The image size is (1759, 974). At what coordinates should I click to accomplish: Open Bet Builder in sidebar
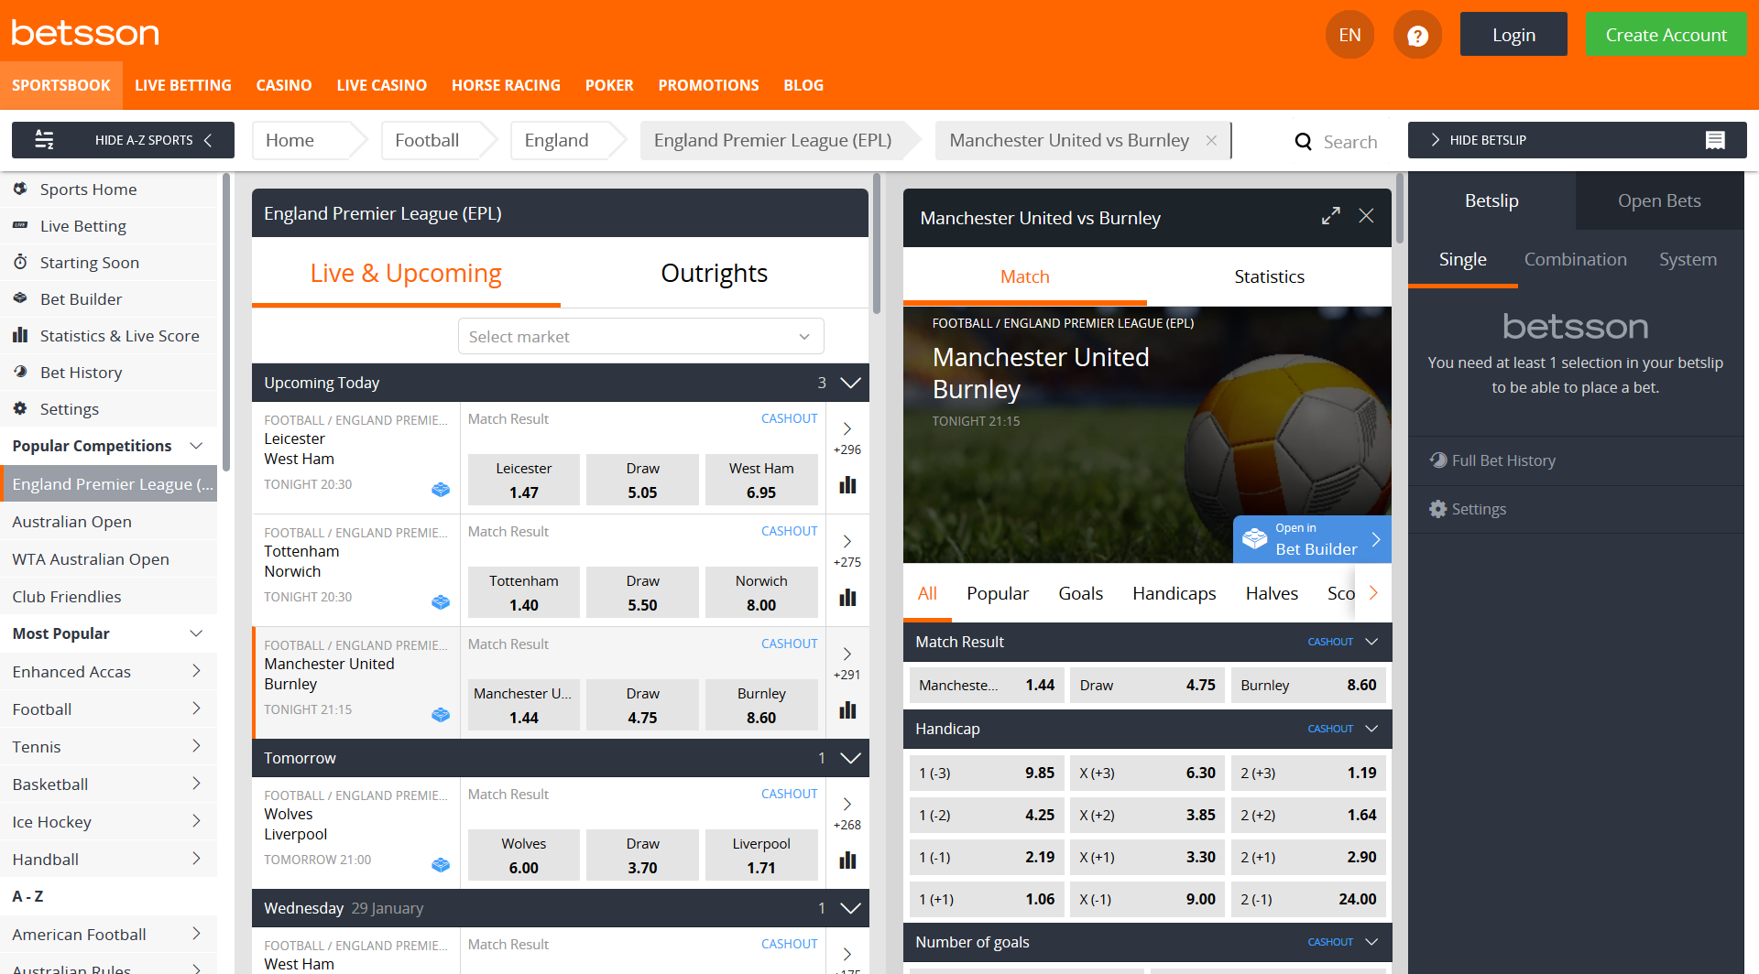(109, 299)
